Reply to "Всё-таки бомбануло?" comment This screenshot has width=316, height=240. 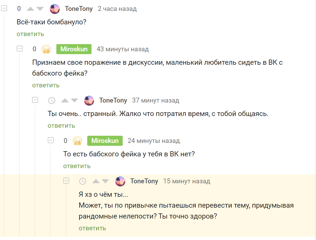point(30,34)
